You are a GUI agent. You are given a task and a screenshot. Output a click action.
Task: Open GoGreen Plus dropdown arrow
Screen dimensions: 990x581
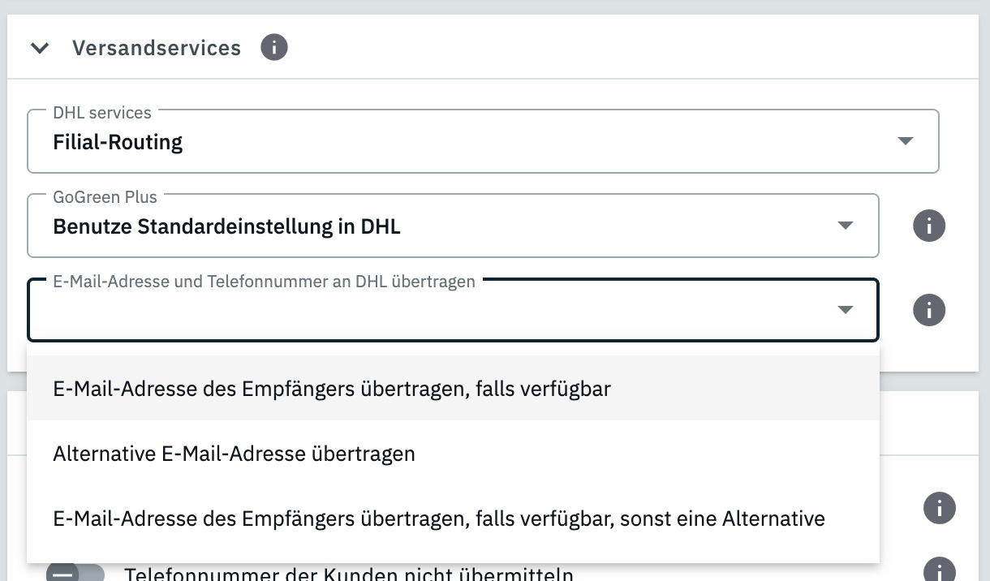[846, 226]
